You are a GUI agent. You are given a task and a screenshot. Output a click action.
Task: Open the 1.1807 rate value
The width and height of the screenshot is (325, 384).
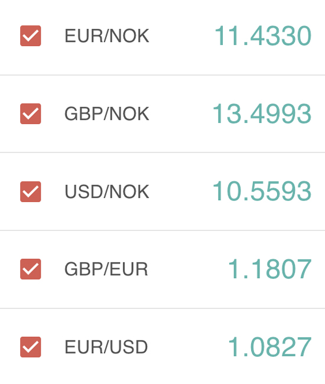[269, 269]
